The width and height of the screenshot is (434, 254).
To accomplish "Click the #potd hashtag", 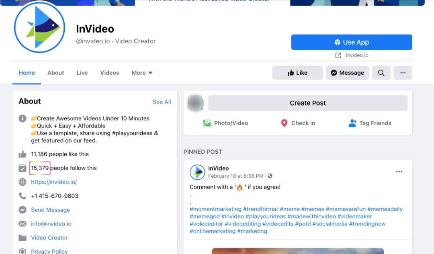I will pyautogui.click(x=303, y=224).
